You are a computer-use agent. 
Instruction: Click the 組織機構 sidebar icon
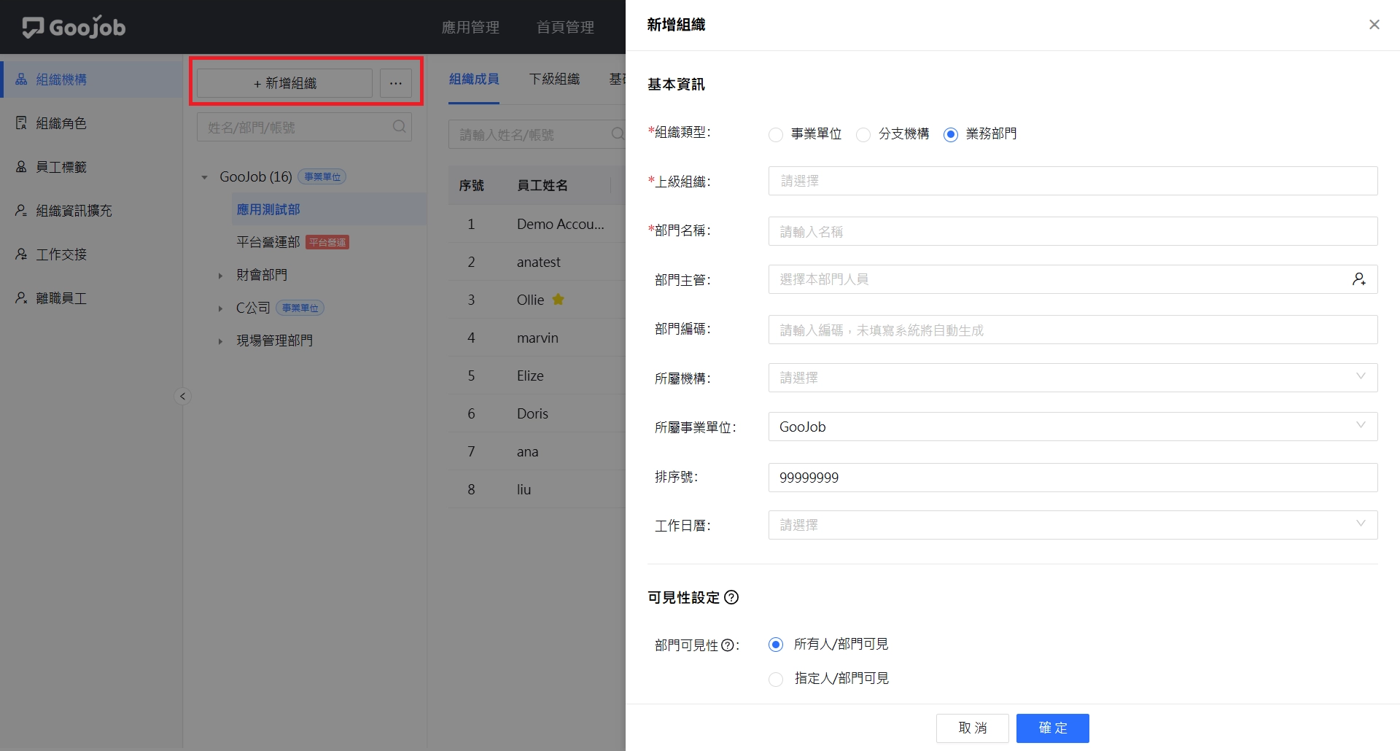(x=21, y=79)
